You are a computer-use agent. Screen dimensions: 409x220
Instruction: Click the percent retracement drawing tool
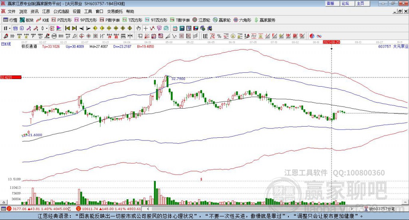(219, 36)
